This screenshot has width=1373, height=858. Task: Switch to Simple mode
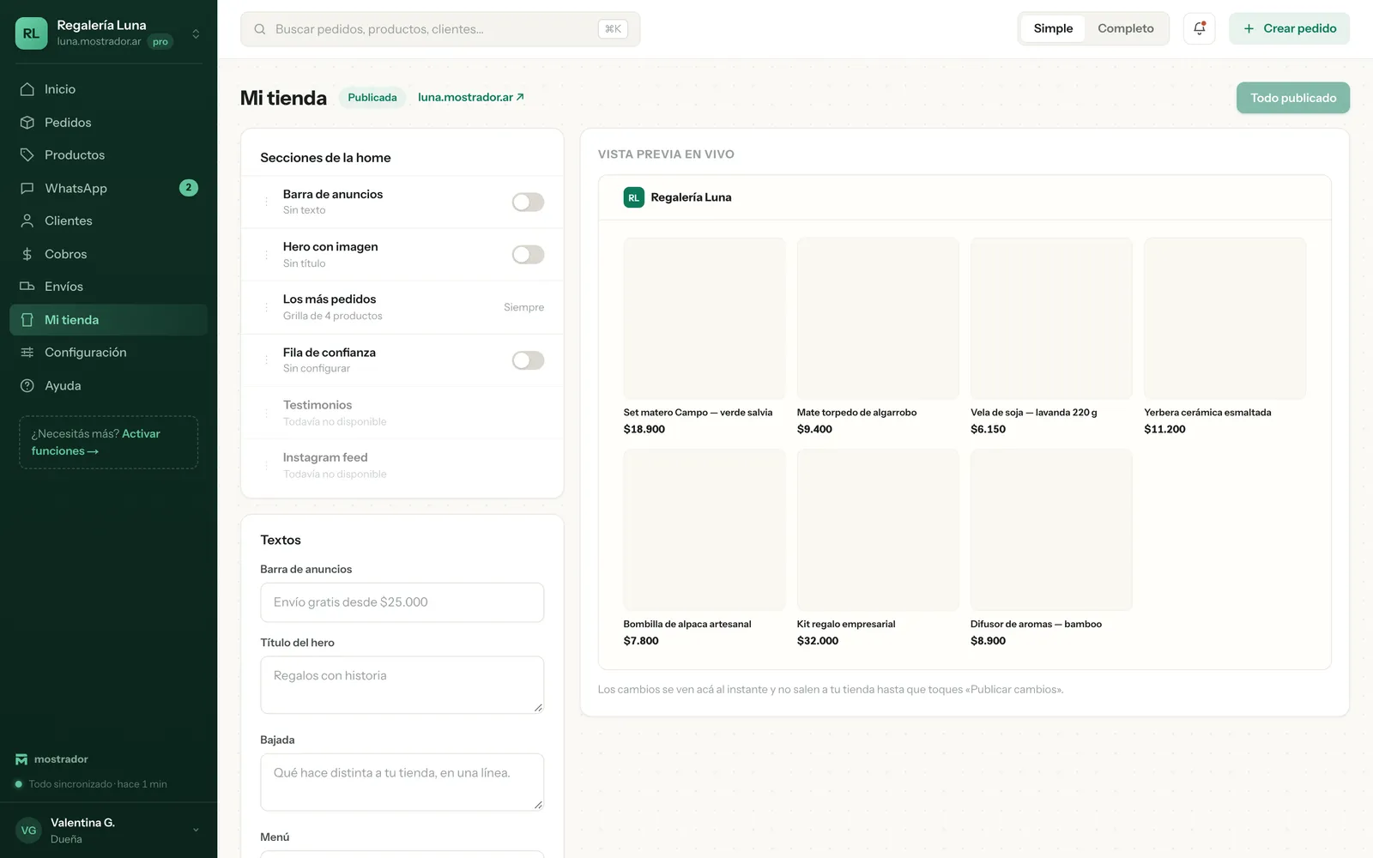pyautogui.click(x=1053, y=28)
